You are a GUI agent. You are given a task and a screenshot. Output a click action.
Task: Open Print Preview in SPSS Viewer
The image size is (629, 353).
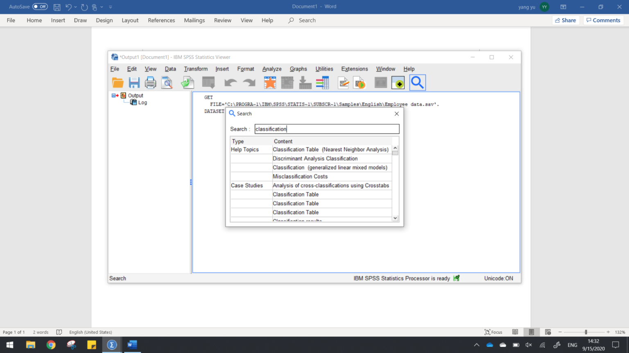(167, 82)
